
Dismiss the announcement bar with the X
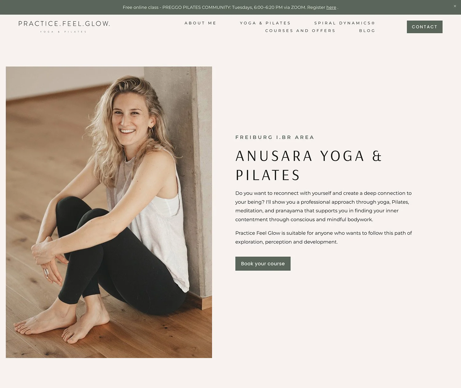(x=455, y=6)
